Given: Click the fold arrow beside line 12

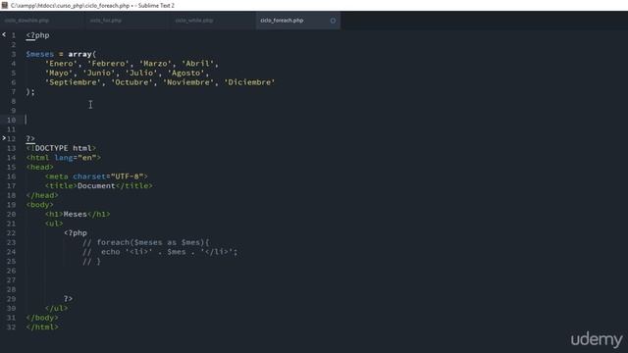Looking at the screenshot, I should coord(4,138).
